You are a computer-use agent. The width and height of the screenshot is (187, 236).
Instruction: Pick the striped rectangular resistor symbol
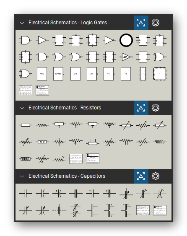click(x=26, y=158)
